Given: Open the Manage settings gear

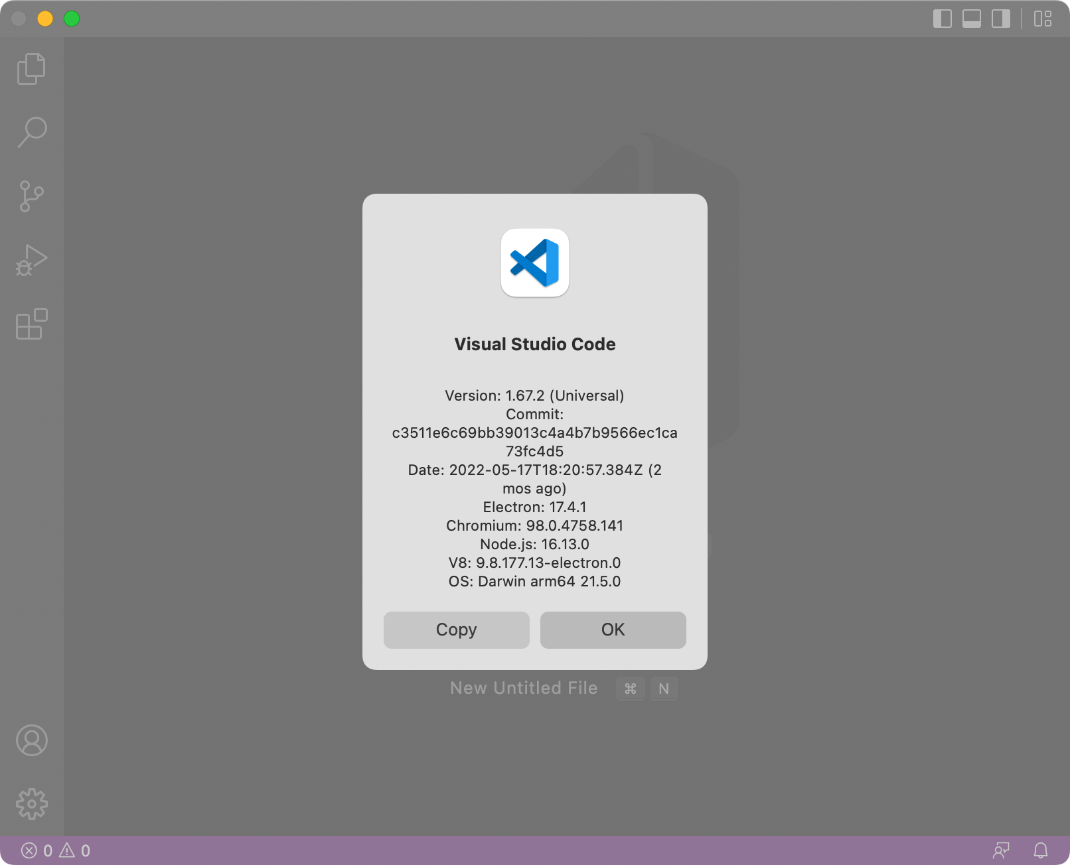Looking at the screenshot, I should 31,803.
